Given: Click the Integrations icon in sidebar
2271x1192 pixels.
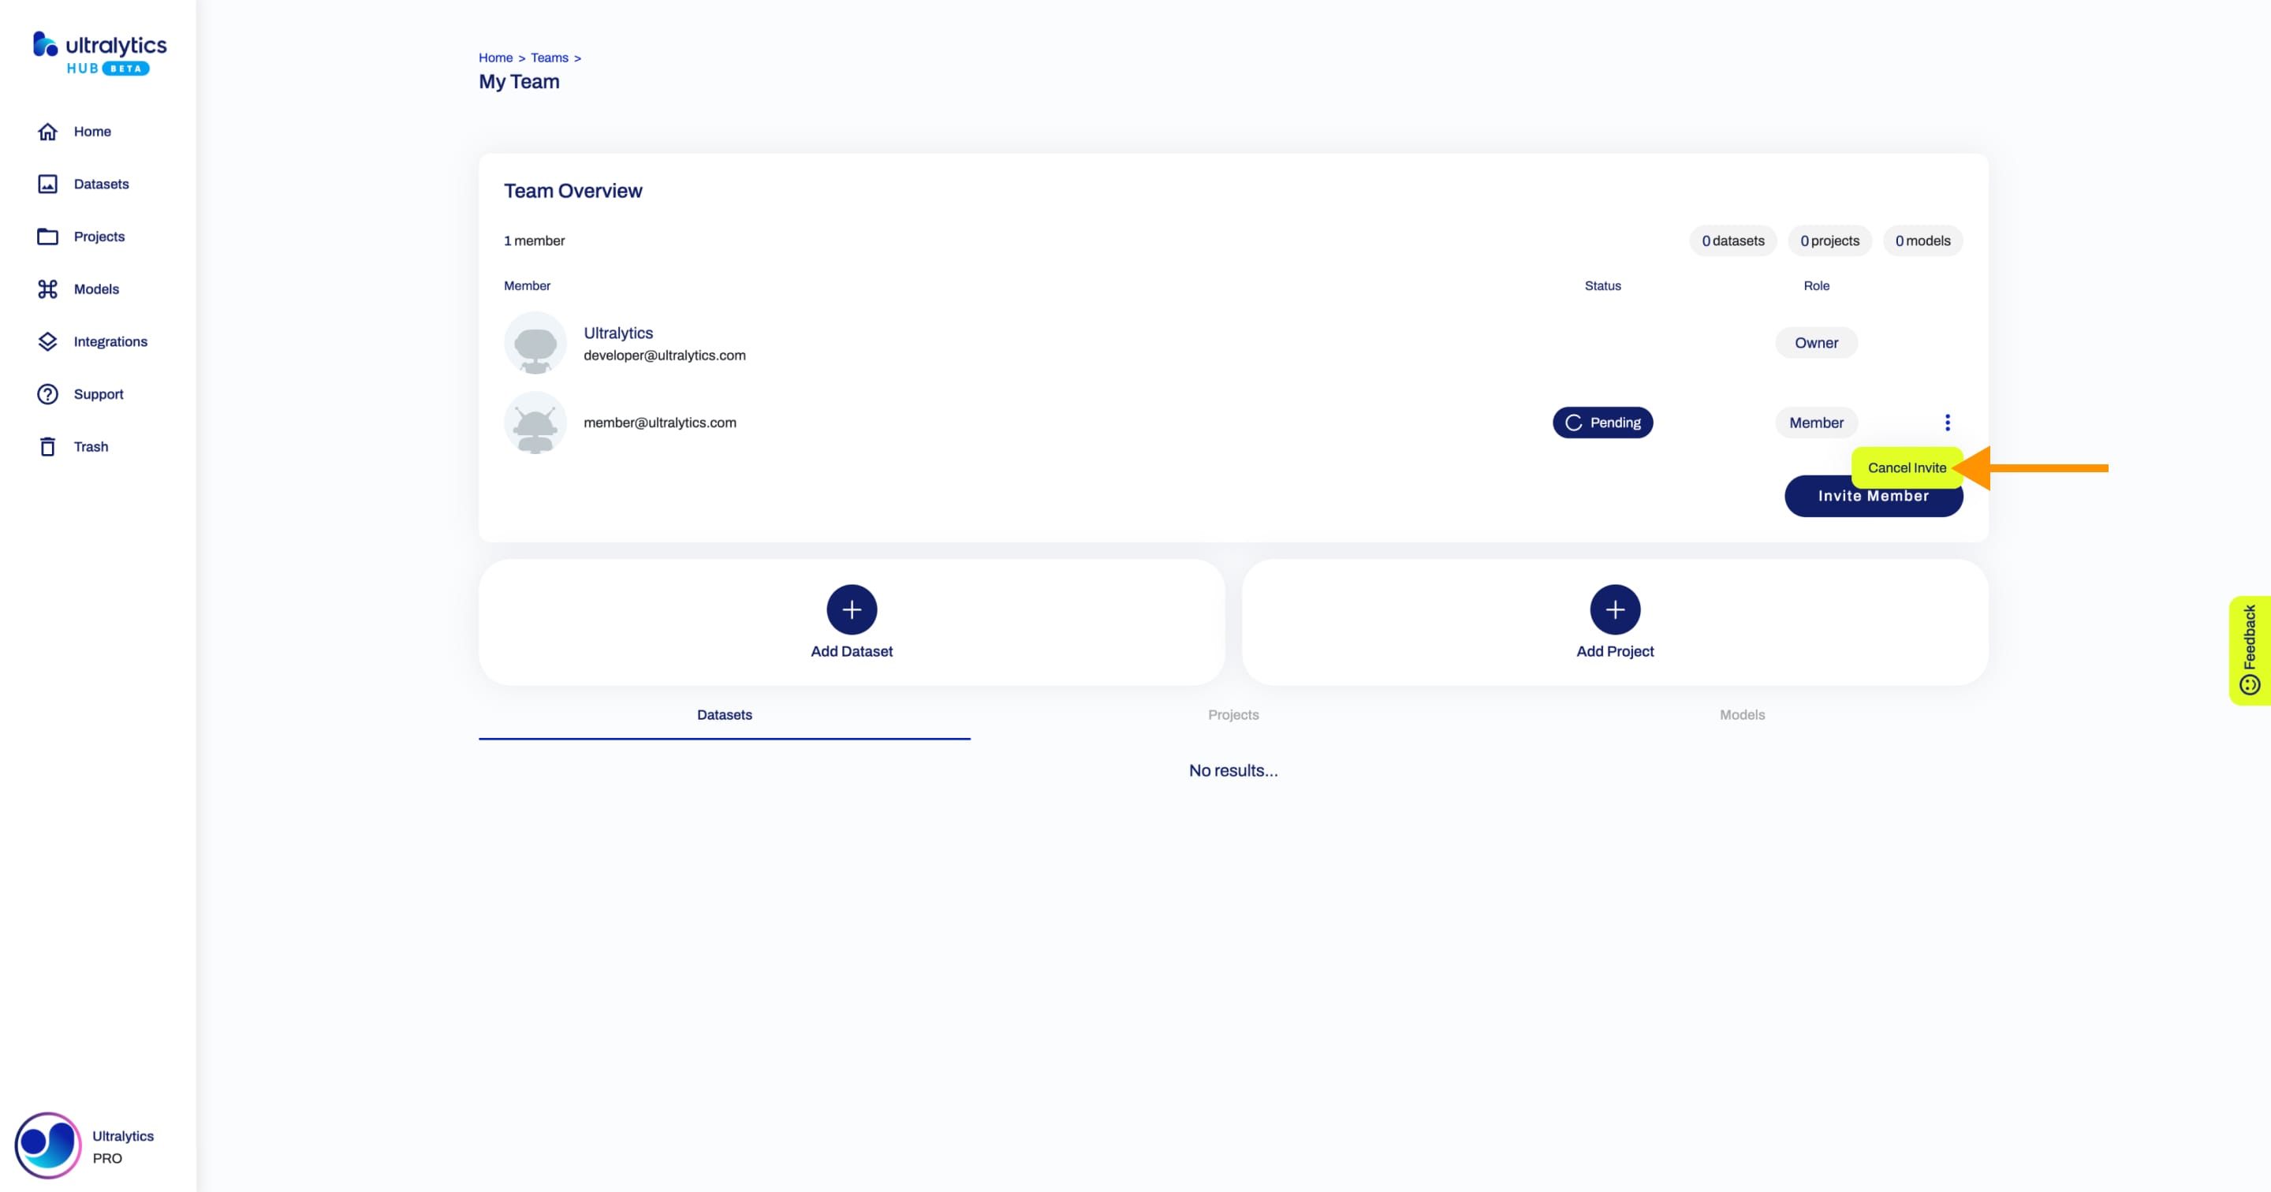Looking at the screenshot, I should click(43, 341).
